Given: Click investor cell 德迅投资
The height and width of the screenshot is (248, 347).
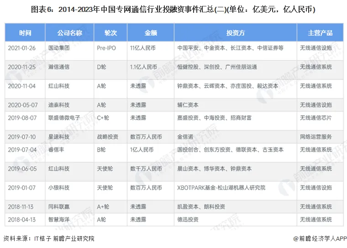Looking at the screenshot, I should (x=188, y=220).
